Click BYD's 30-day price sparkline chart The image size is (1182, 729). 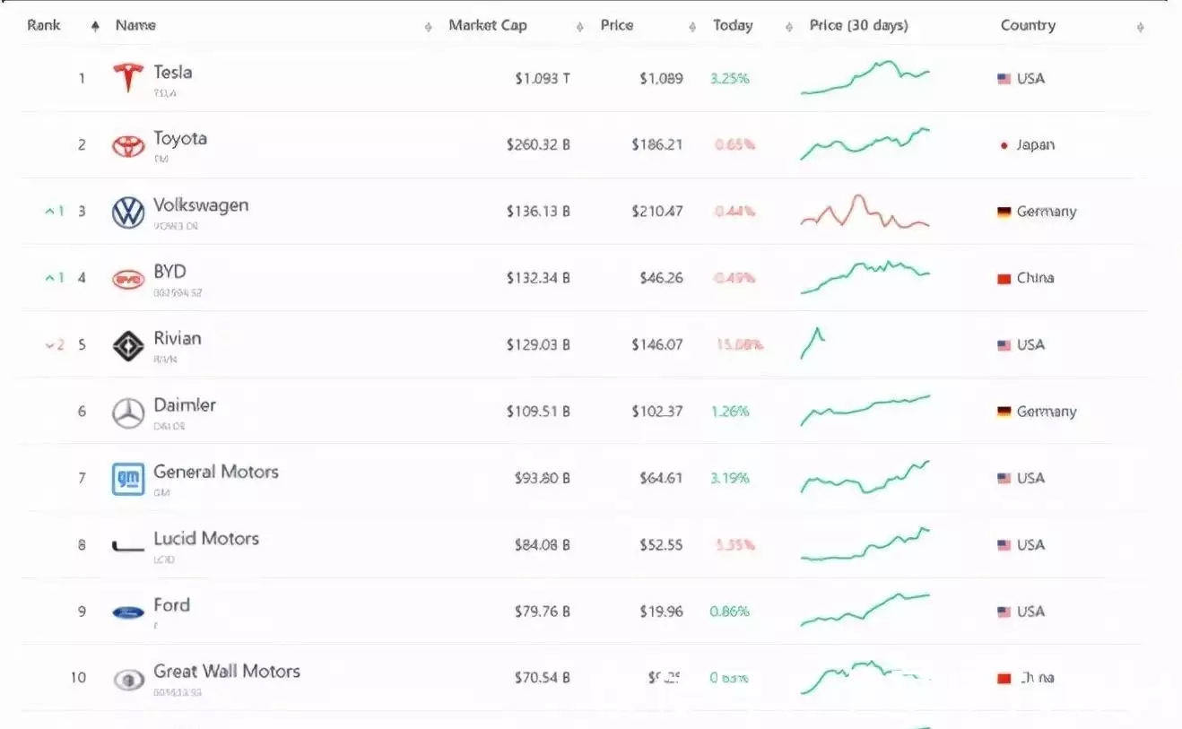tap(865, 277)
